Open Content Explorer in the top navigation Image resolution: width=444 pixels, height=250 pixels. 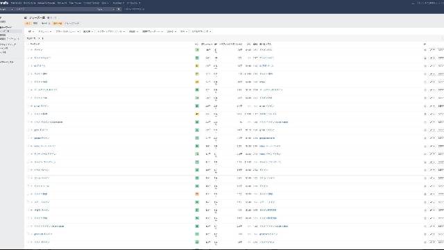(x=92, y=3)
